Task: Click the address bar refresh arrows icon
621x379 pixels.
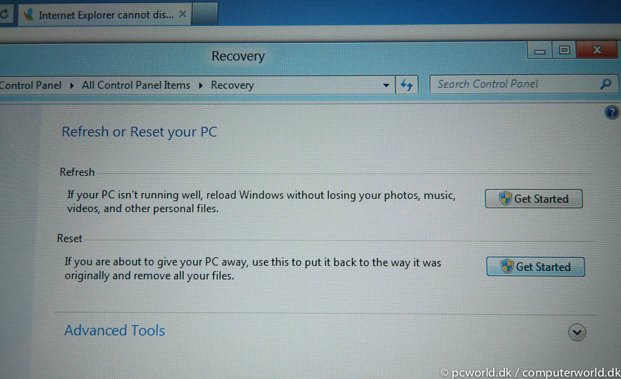Action: click(x=406, y=84)
